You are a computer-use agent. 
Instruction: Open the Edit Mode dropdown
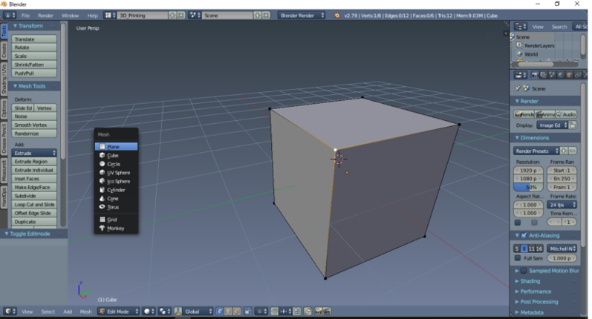pos(119,312)
